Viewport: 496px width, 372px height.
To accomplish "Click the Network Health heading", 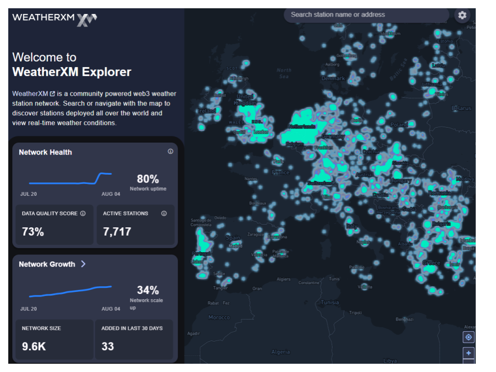I will 45,152.
